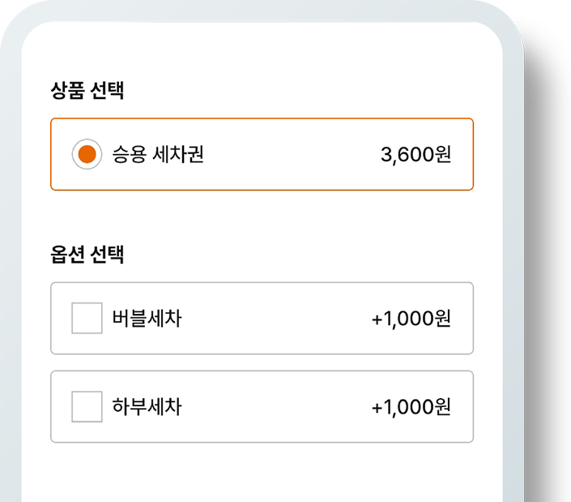571x502 pixels.
Task: Click the 3,600원 price text
Action: [x=415, y=154]
